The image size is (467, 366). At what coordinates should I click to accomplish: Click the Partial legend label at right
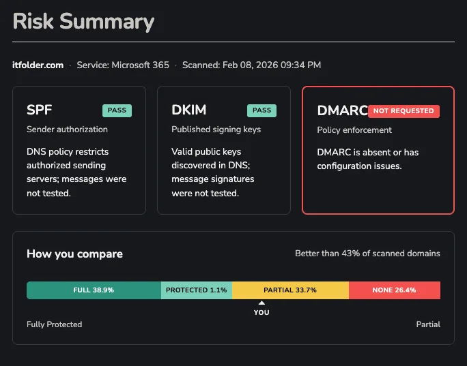(428, 324)
